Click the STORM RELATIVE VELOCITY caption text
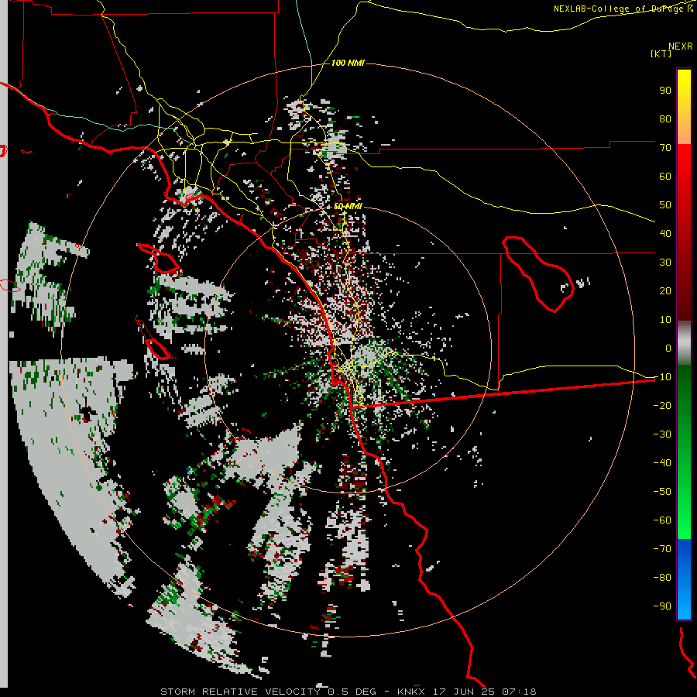Screen dimensions: 697x697 (x=240, y=692)
